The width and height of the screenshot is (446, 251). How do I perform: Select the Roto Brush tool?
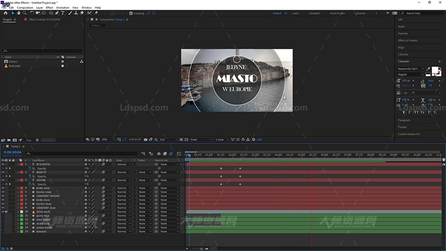point(90,13)
